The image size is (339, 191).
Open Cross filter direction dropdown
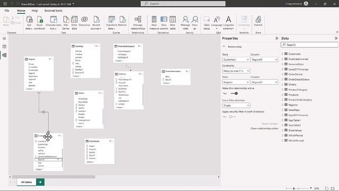[x=236, y=106]
